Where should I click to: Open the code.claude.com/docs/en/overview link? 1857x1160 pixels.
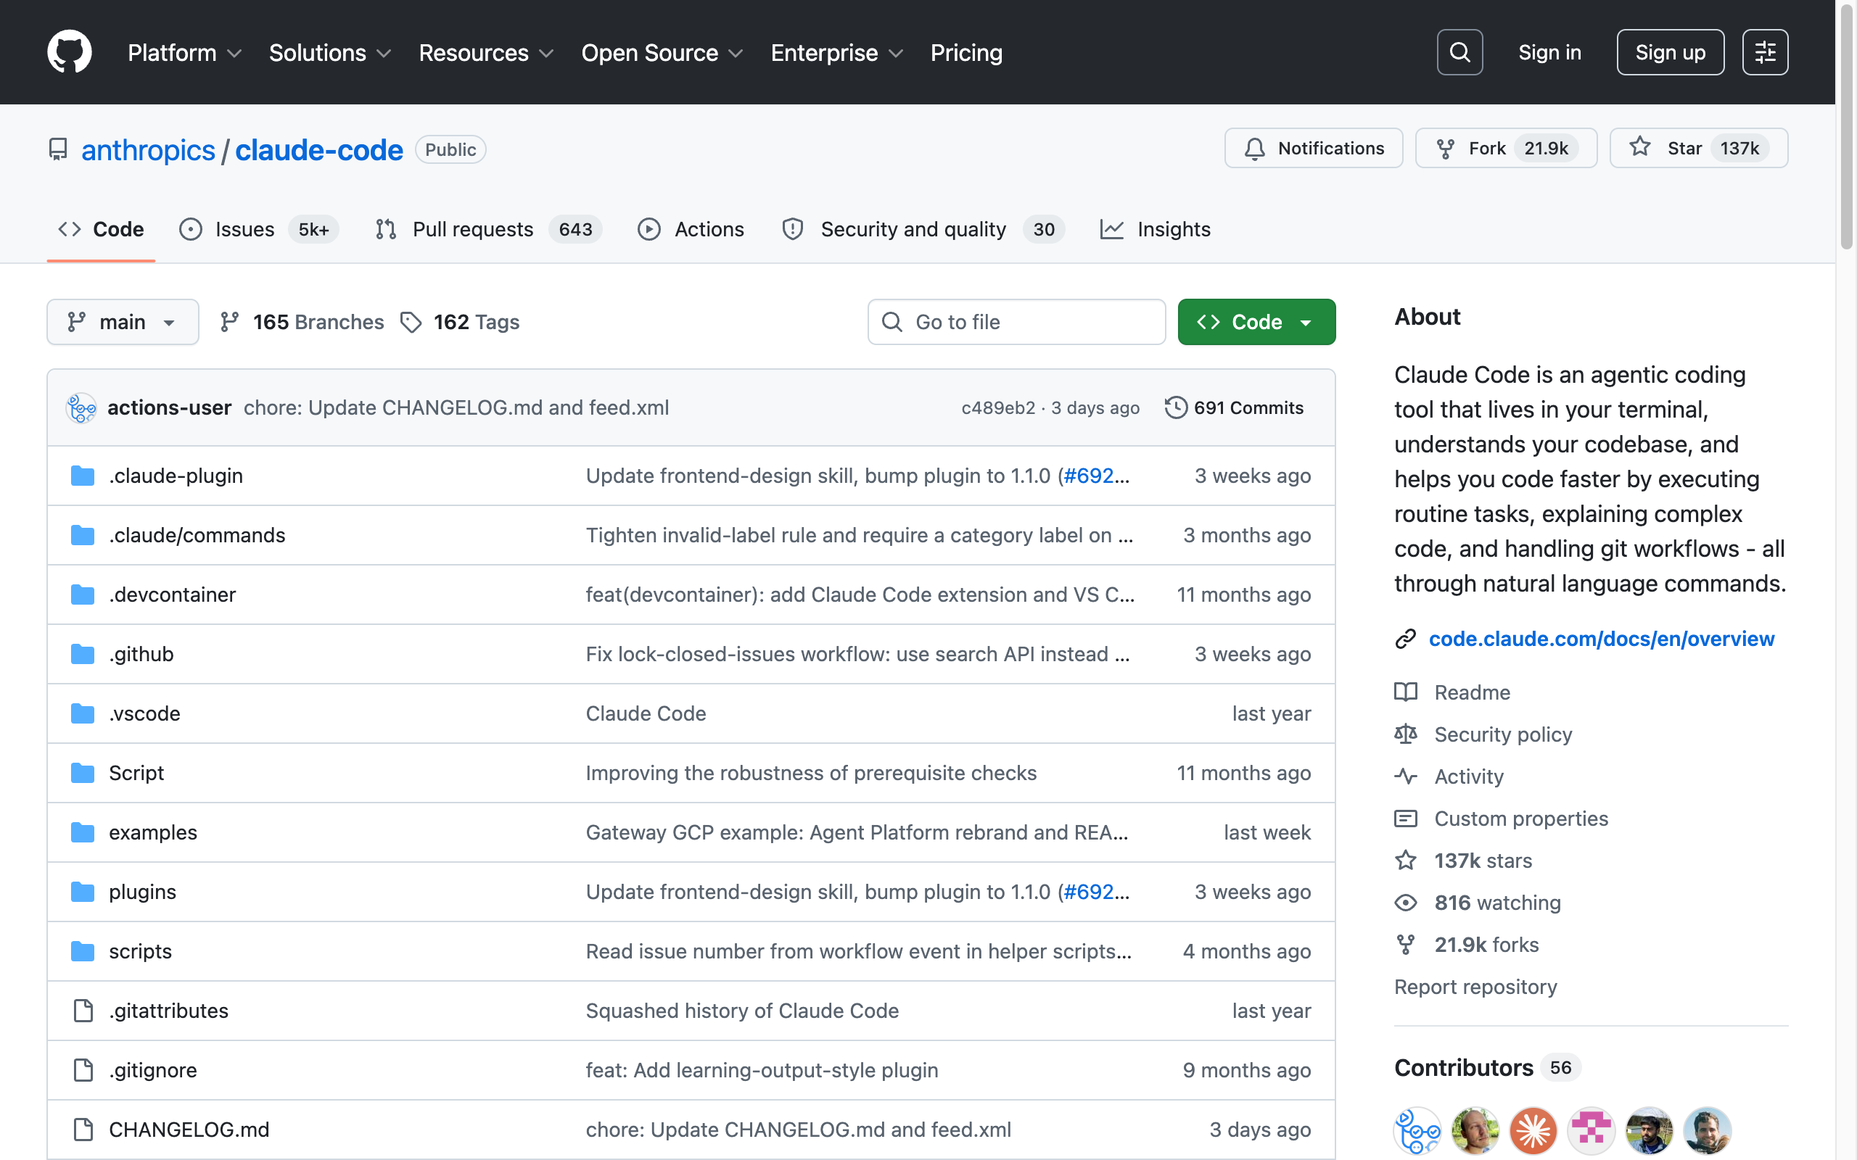(x=1602, y=638)
